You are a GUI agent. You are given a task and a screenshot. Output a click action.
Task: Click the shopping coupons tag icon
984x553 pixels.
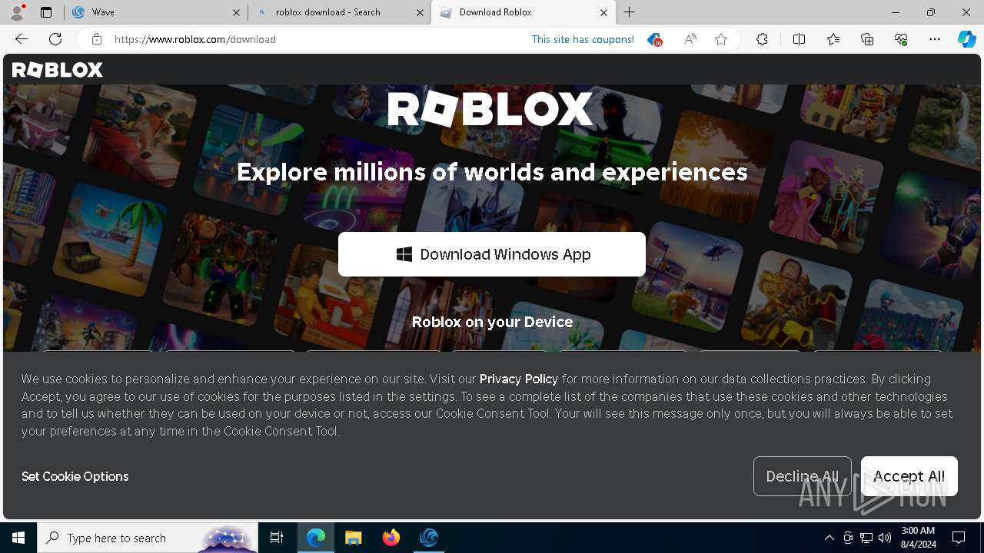point(654,39)
